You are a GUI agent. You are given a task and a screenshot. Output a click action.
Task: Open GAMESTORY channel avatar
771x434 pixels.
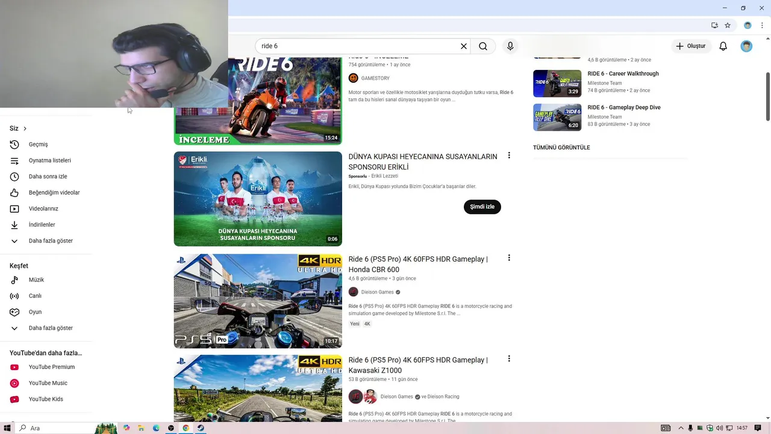point(354,78)
